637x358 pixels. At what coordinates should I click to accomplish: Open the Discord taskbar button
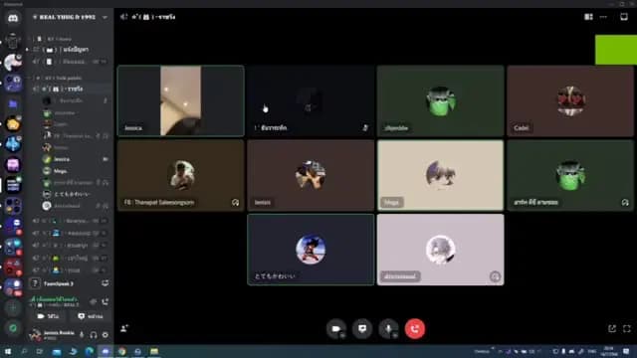[106, 351]
